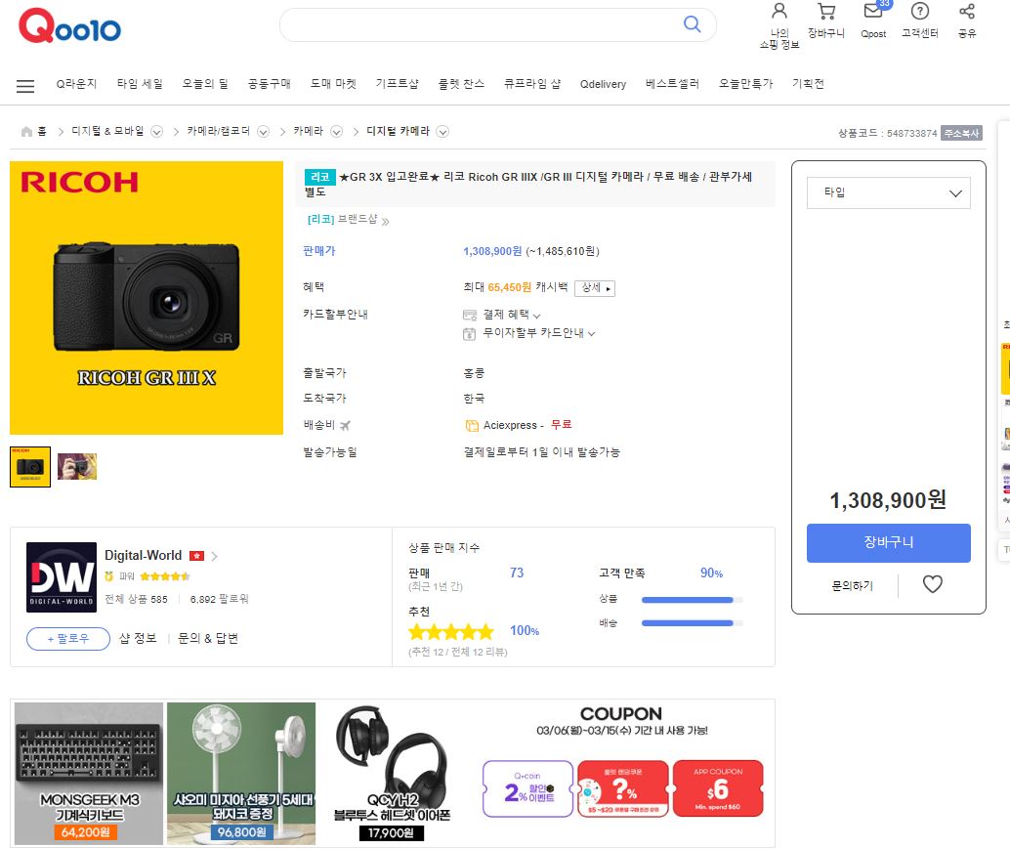
Task: Add item to wishlist heart icon
Action: 932,584
